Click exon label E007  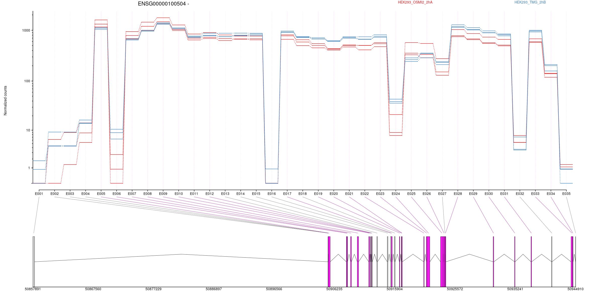click(132, 194)
